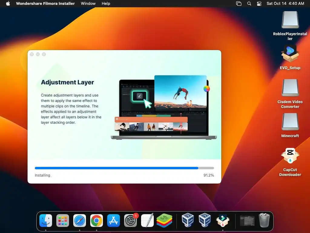
Task: Open Spotlight search in the menu bar
Action: (249, 4)
